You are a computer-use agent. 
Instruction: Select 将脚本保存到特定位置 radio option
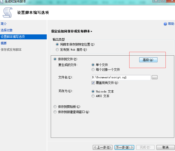coord(57,44)
